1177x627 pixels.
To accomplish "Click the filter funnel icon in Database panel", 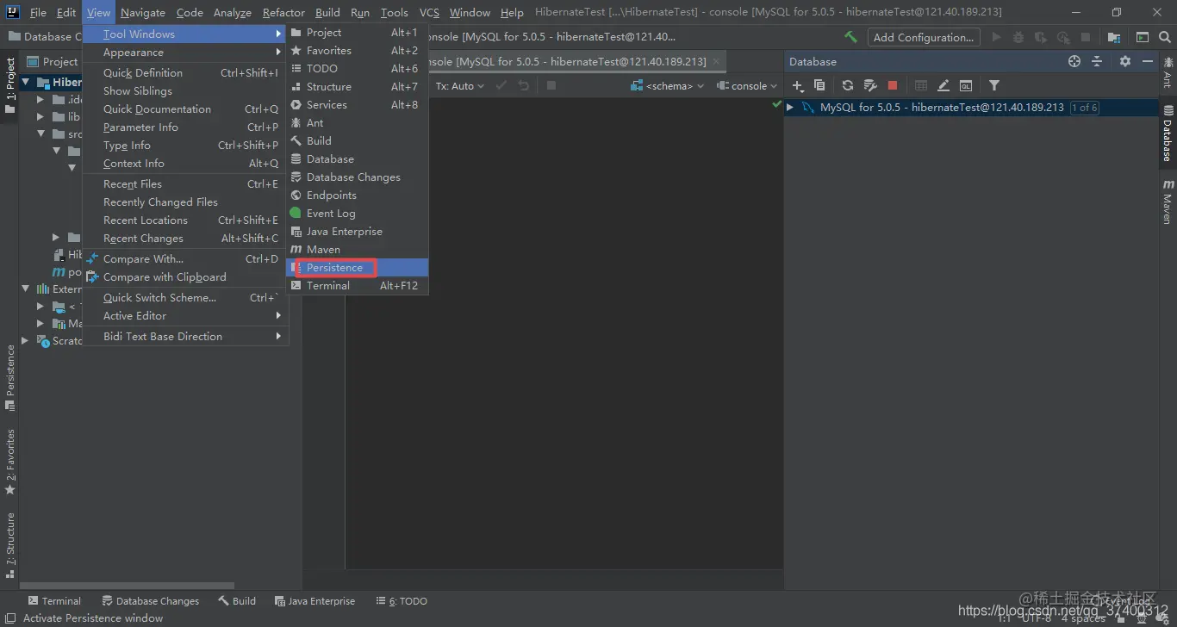I will click(x=994, y=85).
